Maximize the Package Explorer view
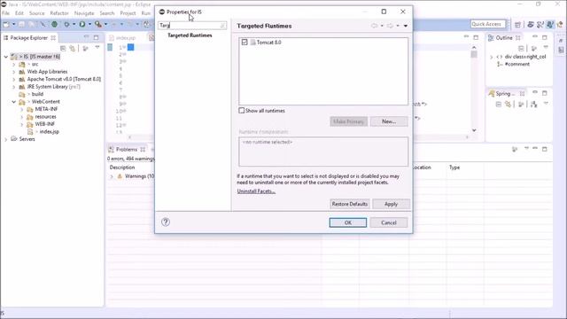Image resolution: width=567 pixels, height=319 pixels. point(96,37)
